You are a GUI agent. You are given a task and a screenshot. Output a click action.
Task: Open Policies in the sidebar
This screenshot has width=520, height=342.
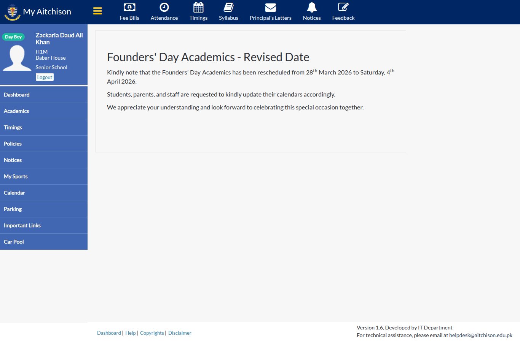(x=44, y=144)
